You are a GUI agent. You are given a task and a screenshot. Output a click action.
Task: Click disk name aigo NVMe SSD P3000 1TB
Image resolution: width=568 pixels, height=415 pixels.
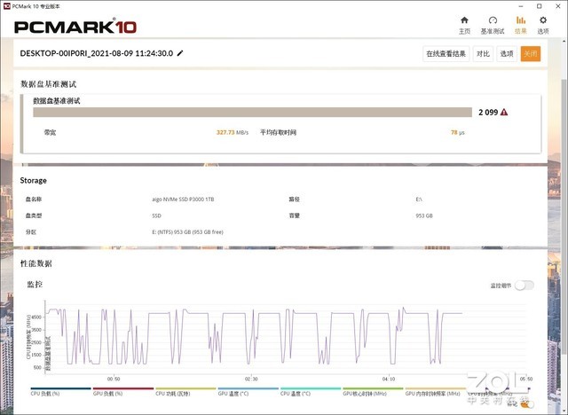point(183,199)
